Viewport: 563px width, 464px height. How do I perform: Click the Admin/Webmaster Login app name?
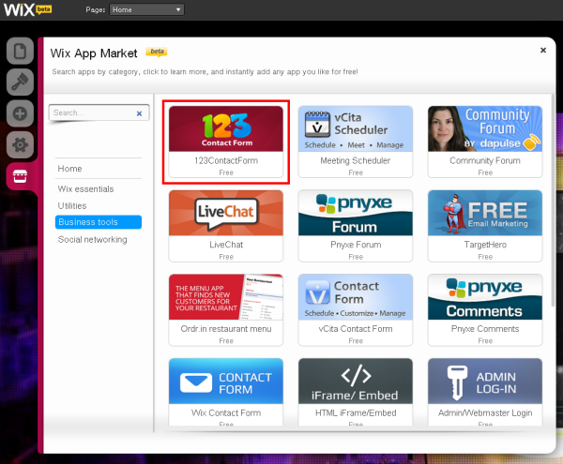pos(485,413)
